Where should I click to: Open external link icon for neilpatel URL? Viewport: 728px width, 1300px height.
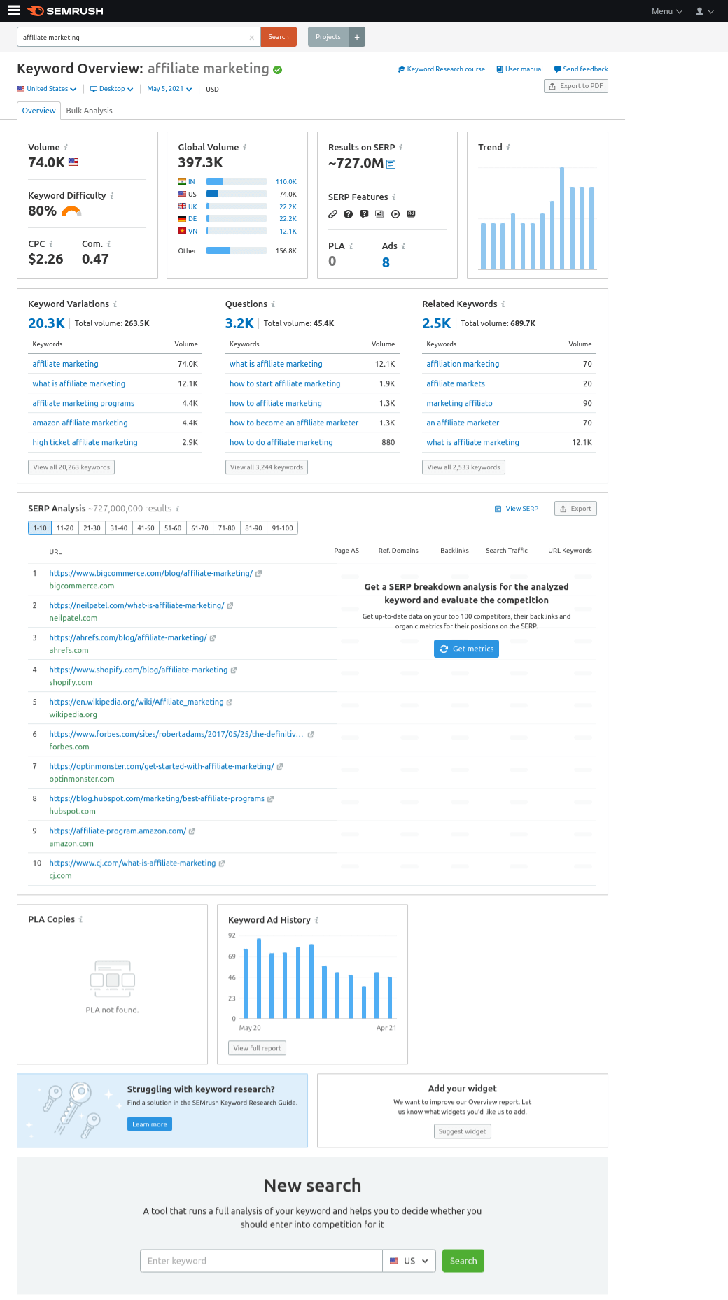(x=230, y=606)
